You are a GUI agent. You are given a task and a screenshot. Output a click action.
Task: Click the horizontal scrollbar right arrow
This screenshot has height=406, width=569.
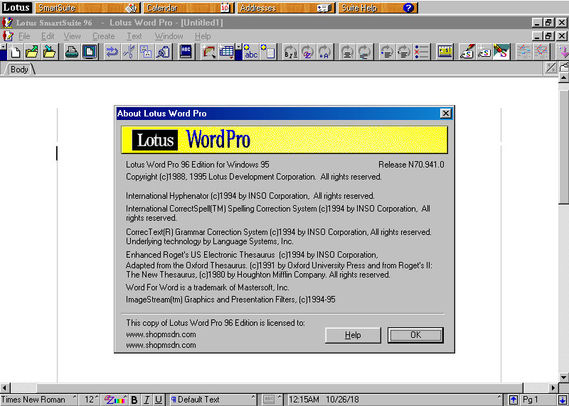click(553, 388)
